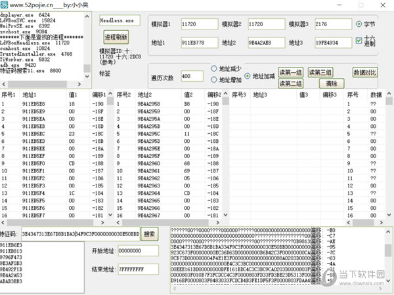This screenshot has height=295, width=394.
Task: Click the 地址1 field containing 911EB778
Action: point(199,43)
